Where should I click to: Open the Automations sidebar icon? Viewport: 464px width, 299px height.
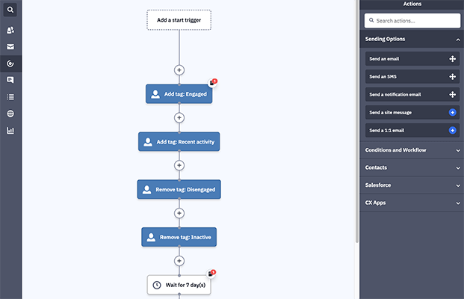[x=10, y=64]
